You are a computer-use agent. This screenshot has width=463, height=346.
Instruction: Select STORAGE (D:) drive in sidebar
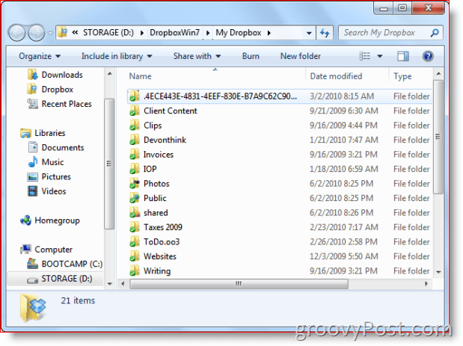click(x=67, y=279)
